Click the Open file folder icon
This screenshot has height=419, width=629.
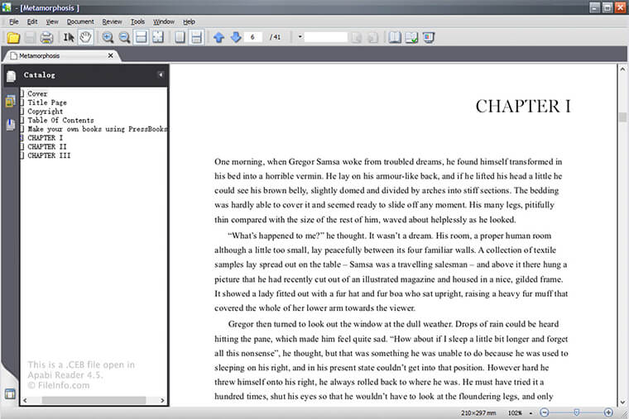13,37
